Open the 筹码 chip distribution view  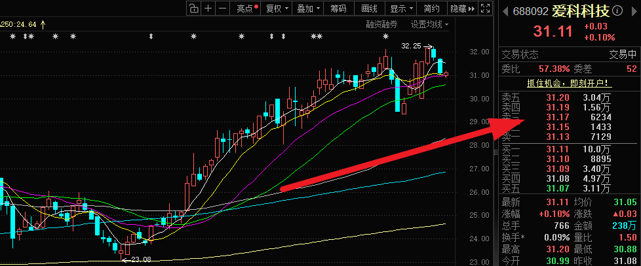point(338,8)
